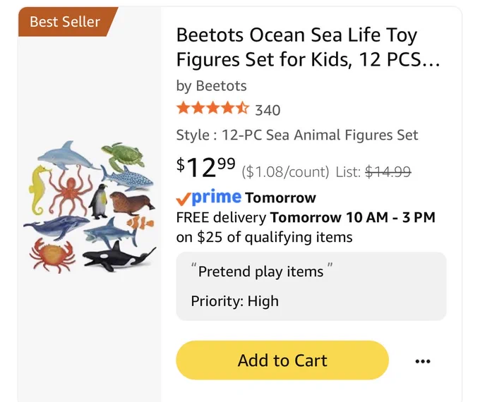Image resolution: width=480 pixels, height=402 pixels.
Task: Click the Style 12-PC Sea Animal Figures text
Action: [x=297, y=135]
